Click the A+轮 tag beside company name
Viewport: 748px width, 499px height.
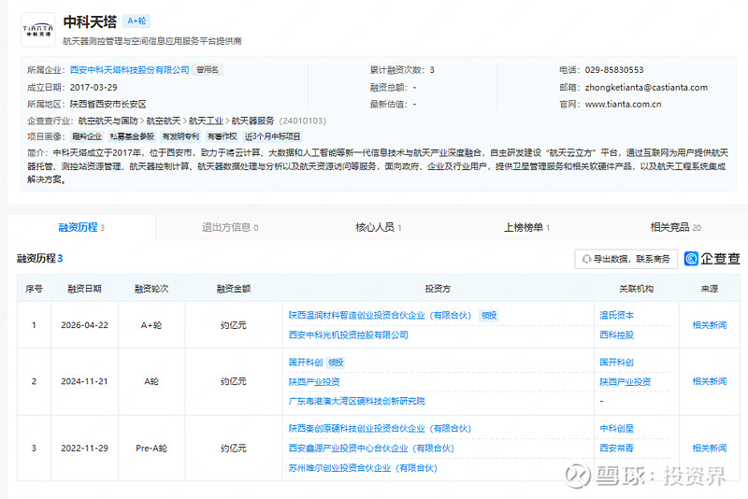[x=137, y=21]
